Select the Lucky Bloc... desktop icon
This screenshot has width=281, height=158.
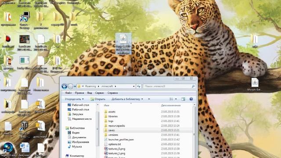pyautogui.click(x=24, y=63)
